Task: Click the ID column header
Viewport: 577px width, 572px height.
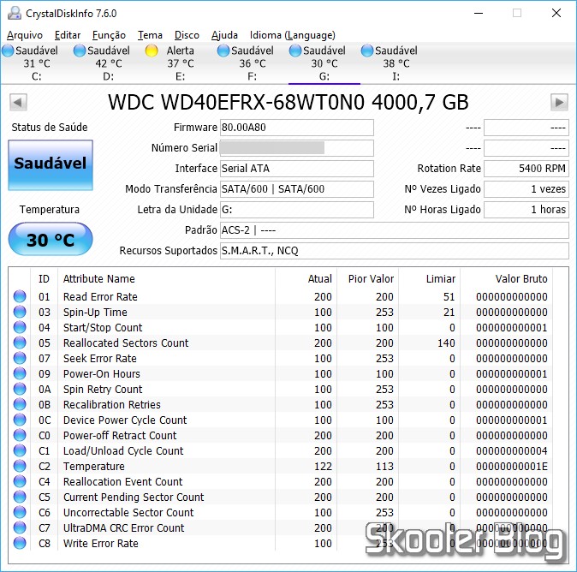Action: coord(44,279)
